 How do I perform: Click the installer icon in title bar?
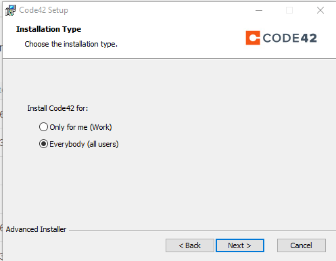[x=10, y=10]
